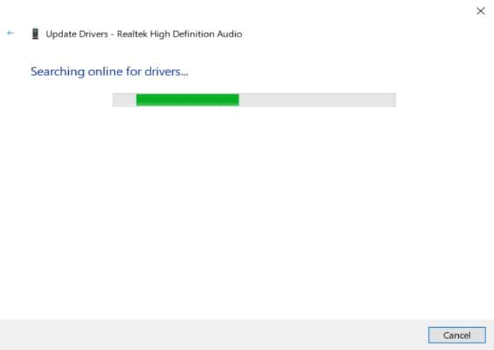Image resolution: width=494 pixels, height=350 pixels.
Task: Close the Update Drivers dialog with X
Action: point(480,11)
